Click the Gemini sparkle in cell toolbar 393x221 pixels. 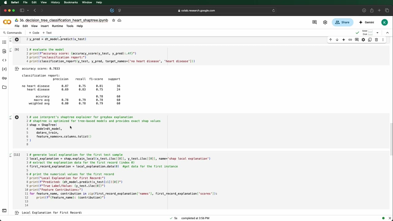(344, 40)
